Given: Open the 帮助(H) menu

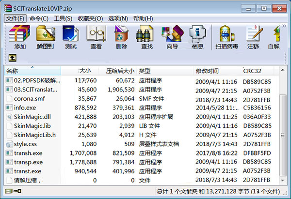Looking at the screenshot, I should point(143,18).
